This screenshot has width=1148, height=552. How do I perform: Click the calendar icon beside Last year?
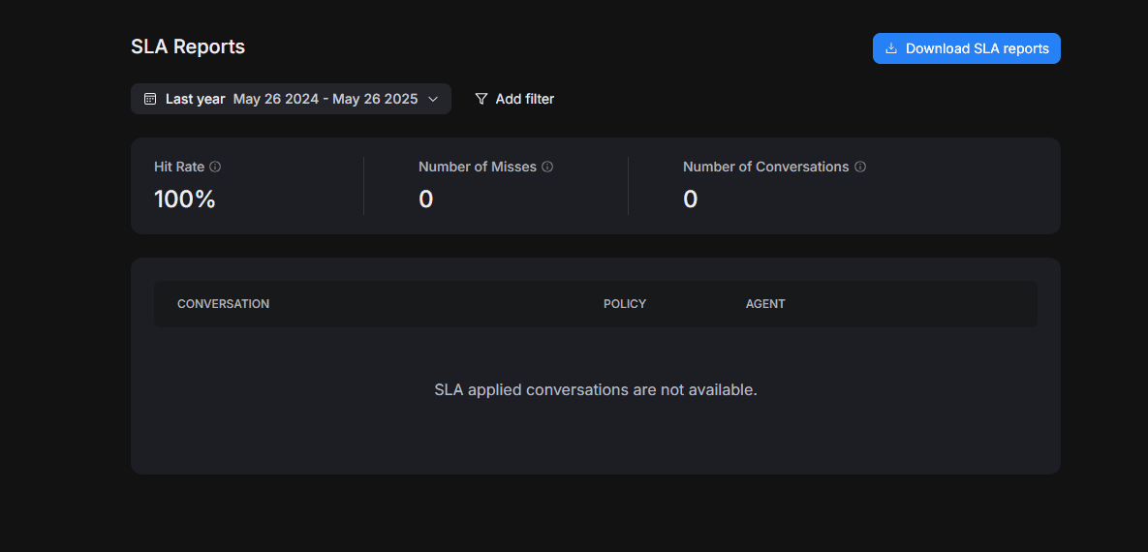coord(150,99)
